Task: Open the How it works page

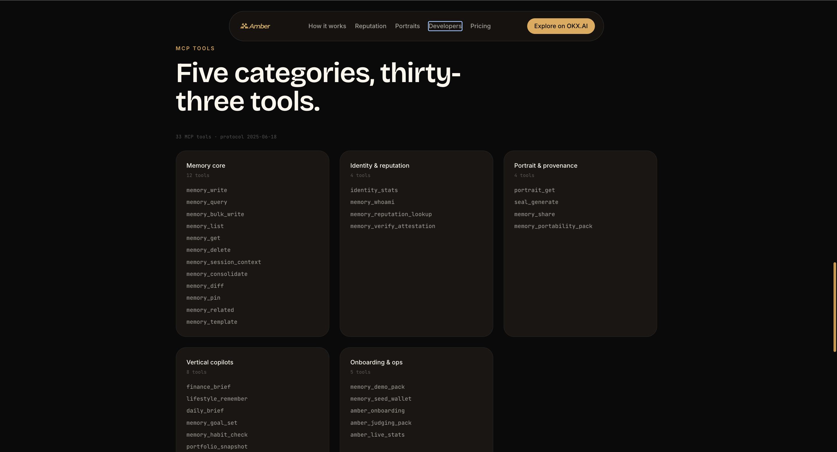Action: [327, 26]
